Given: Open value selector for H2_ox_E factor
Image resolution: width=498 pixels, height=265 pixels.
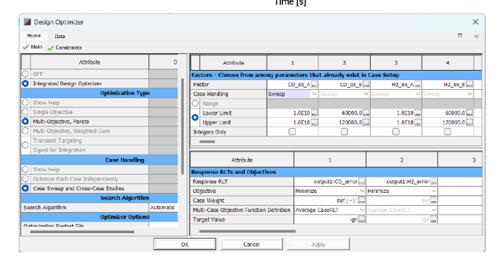Looking at the screenshot, I should point(470,84).
